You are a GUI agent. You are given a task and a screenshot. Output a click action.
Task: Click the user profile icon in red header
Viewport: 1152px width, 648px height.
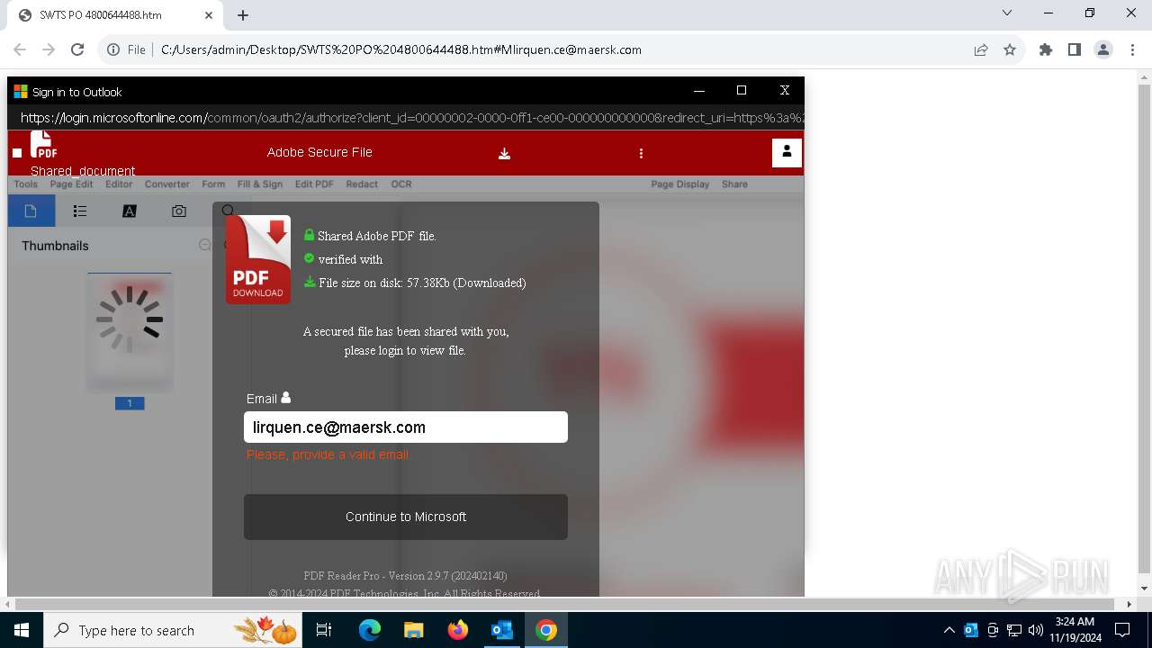(787, 152)
